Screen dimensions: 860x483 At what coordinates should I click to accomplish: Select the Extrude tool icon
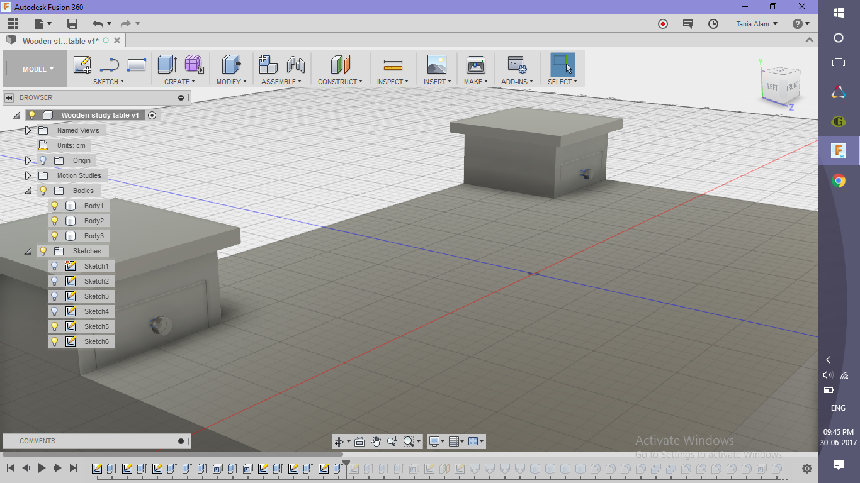(167, 64)
